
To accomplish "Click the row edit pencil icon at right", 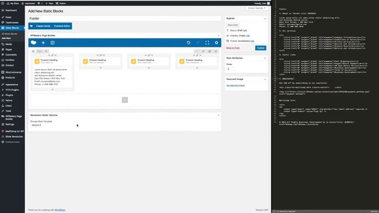I will [x=203, y=51].
